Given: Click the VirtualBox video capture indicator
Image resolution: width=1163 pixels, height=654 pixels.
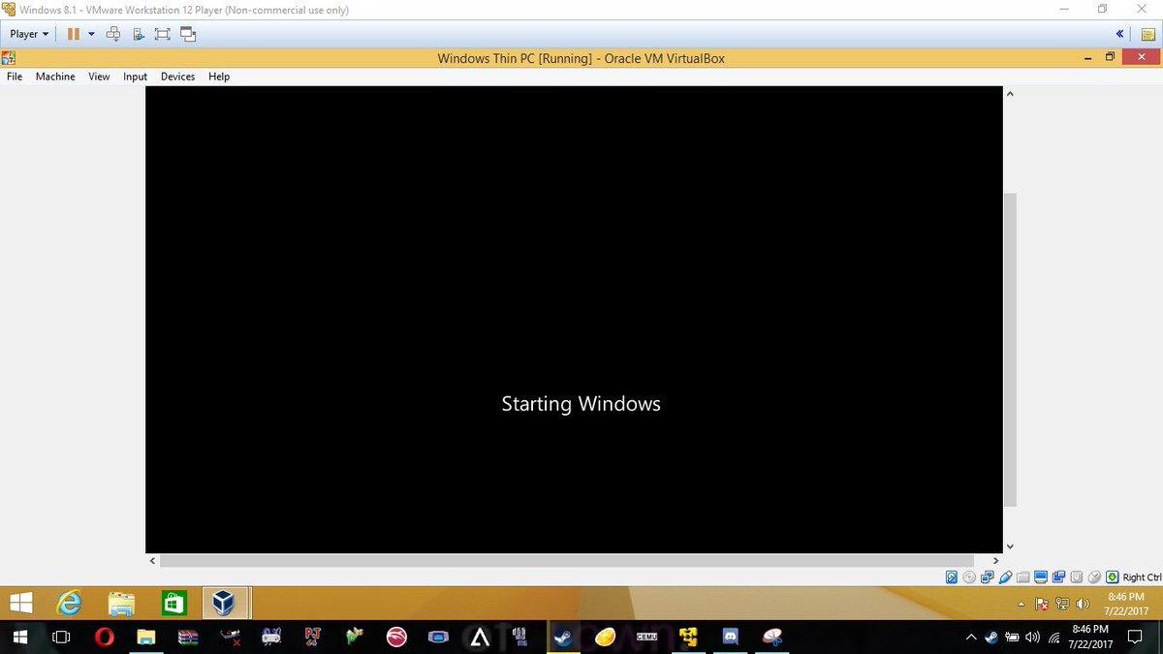Looking at the screenshot, I should point(1058,577).
